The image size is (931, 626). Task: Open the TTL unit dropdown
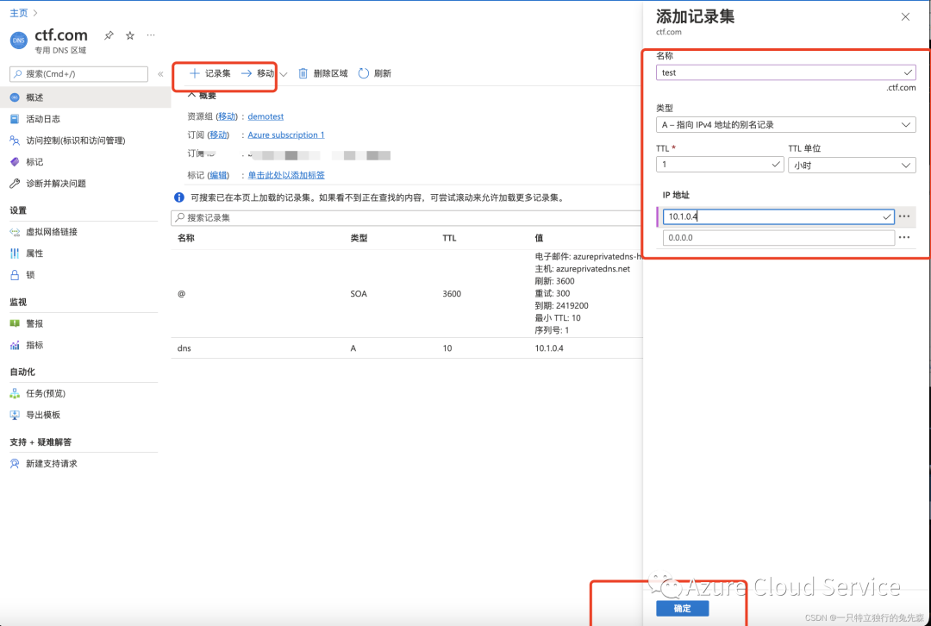(852, 165)
